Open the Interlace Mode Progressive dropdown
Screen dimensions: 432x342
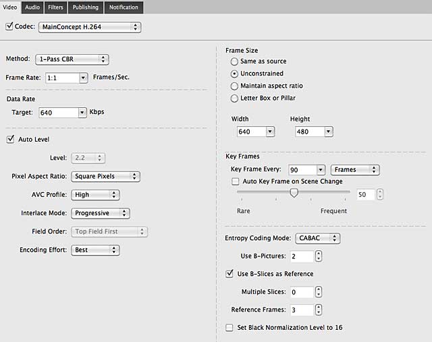101,213
